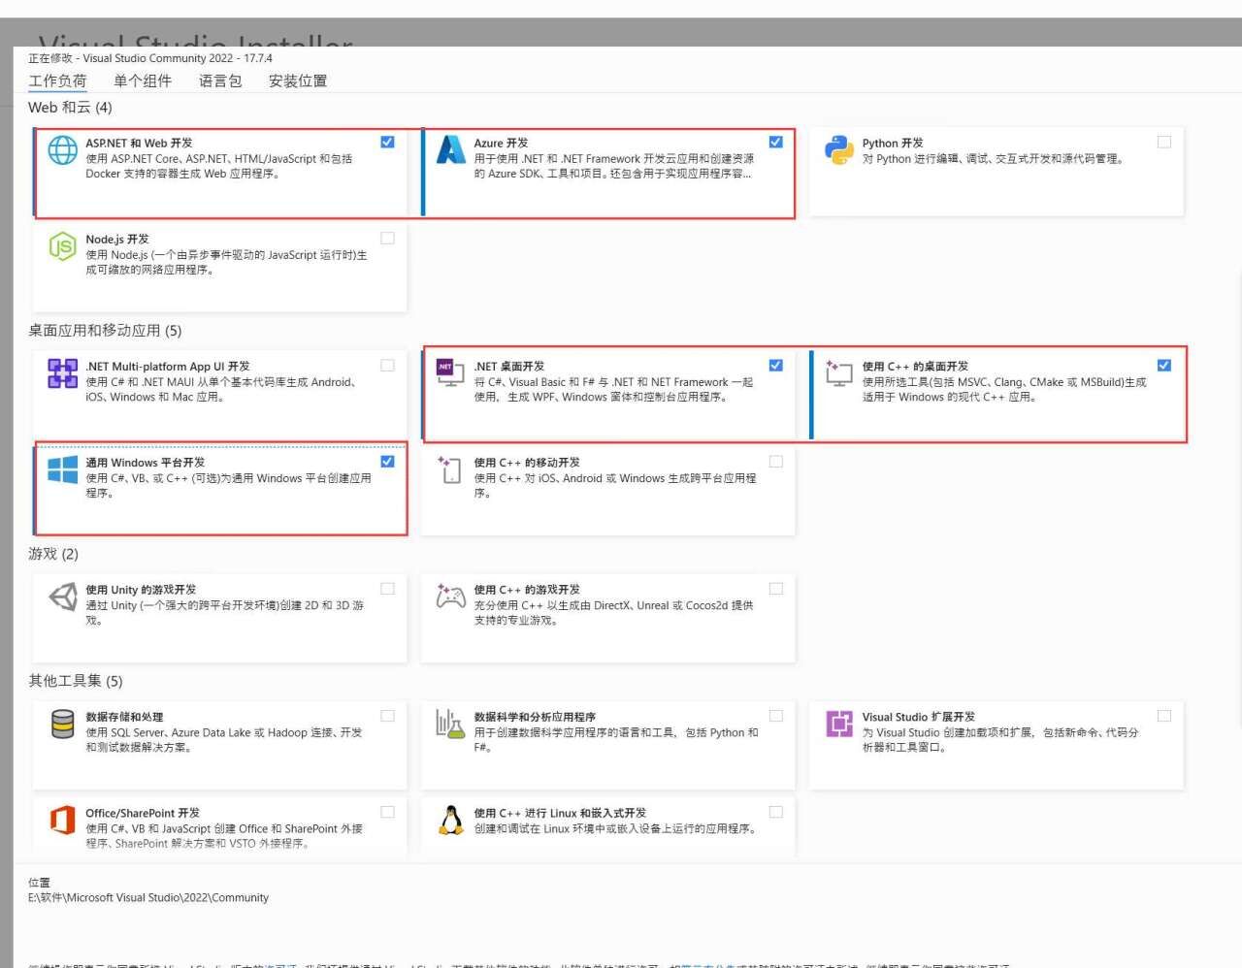Viewport: 1242px width, 968px height.
Task: Switch to the 单个组件 tab
Action: tap(143, 81)
